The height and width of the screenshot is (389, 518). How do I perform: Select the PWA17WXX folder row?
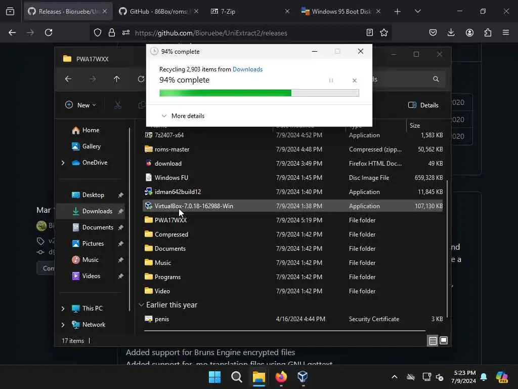293,220
